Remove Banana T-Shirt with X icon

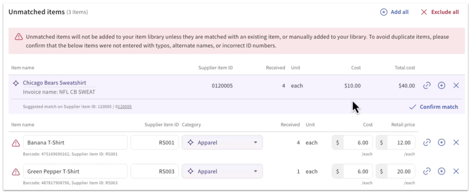tap(456, 143)
